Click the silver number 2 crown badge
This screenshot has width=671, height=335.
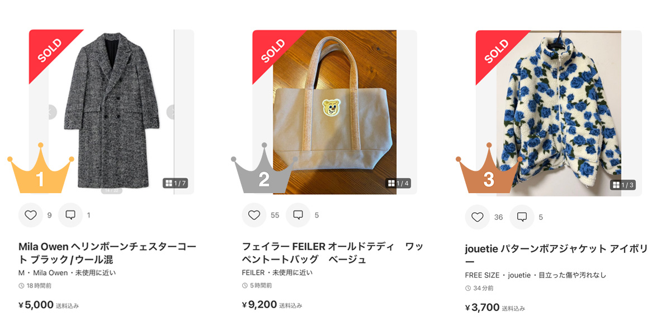coord(264,168)
